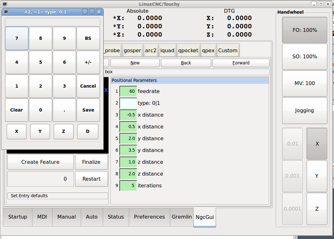This screenshot has height=239, width=334.
Task: Select handwheel axis Y
Action: pyautogui.click(x=317, y=176)
